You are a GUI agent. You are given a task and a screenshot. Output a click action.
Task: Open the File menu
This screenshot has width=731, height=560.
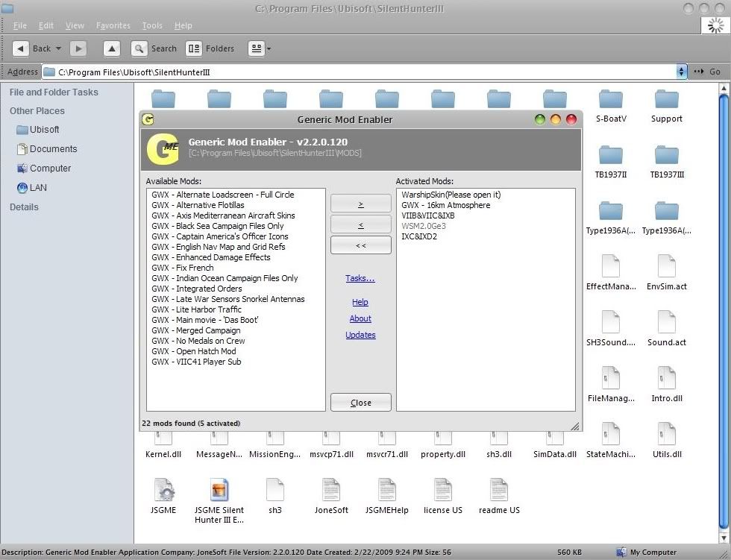pyautogui.click(x=20, y=25)
